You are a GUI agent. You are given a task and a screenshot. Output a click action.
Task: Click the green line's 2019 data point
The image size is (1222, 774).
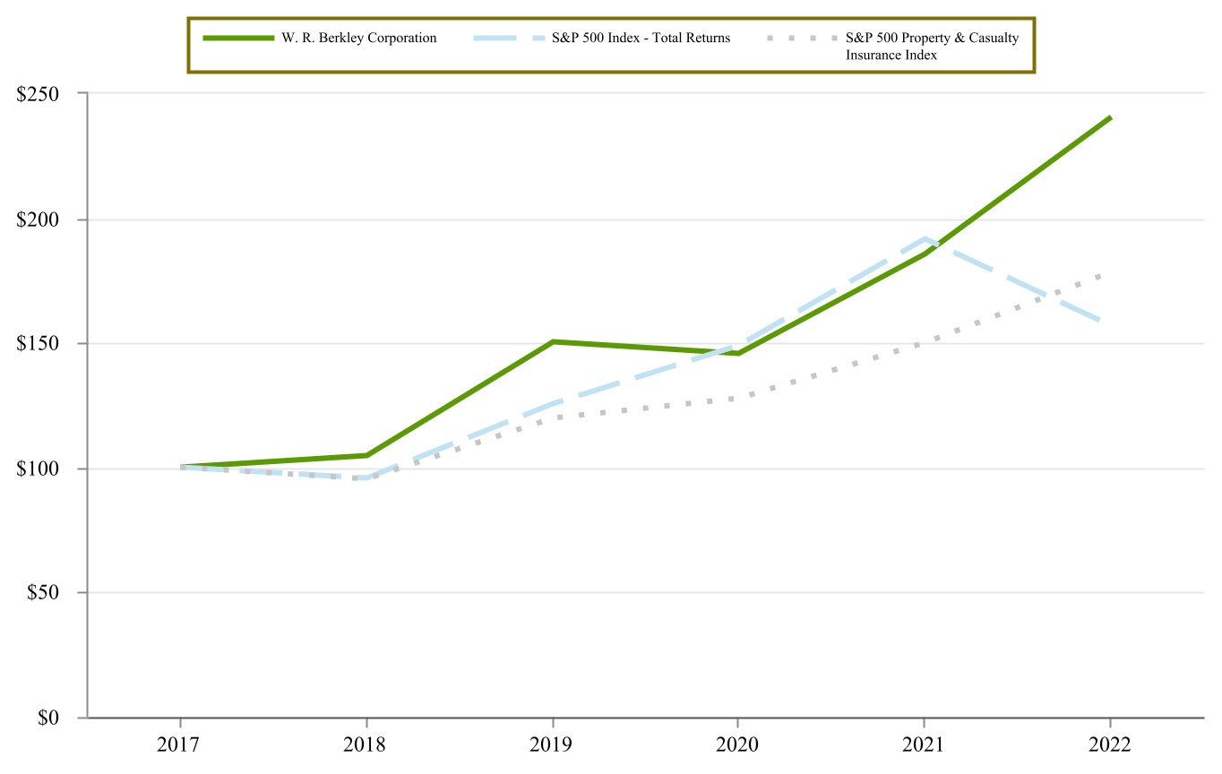click(x=553, y=341)
